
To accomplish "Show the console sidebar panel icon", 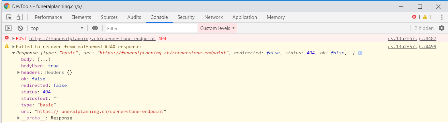I will click(x=8, y=28).
